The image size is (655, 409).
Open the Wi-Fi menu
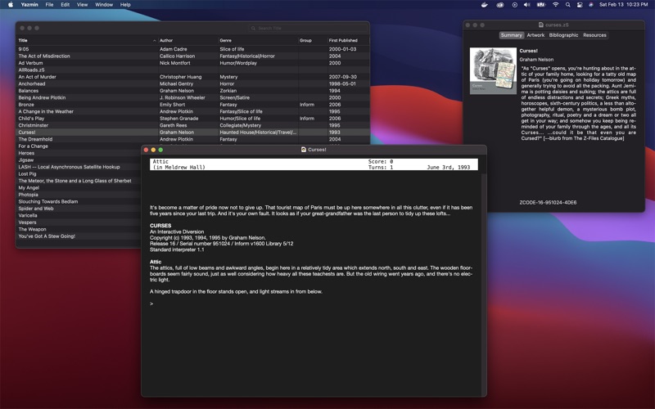tap(556, 5)
